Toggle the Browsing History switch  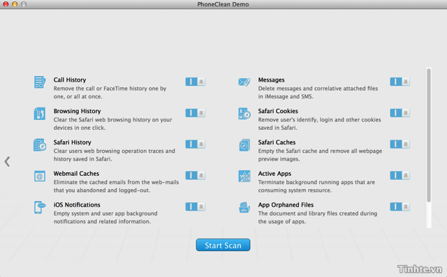point(196,113)
